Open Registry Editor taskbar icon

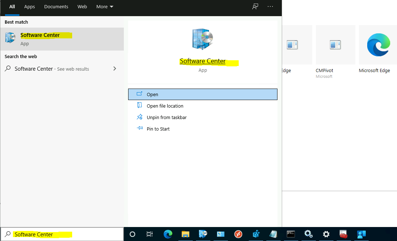click(256, 234)
